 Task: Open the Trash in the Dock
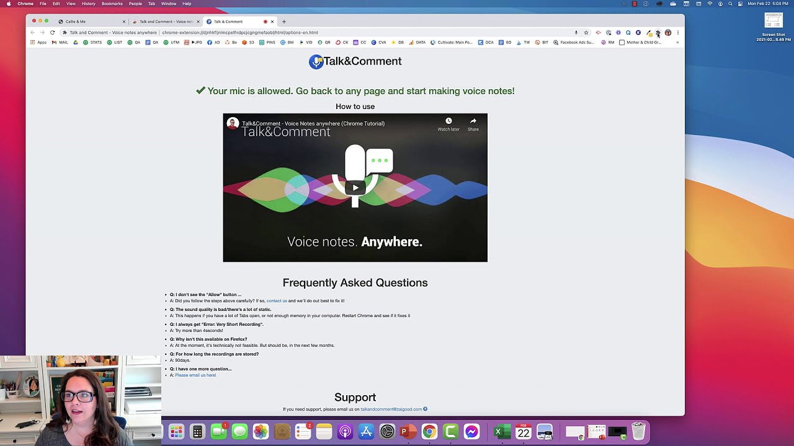[638, 431]
